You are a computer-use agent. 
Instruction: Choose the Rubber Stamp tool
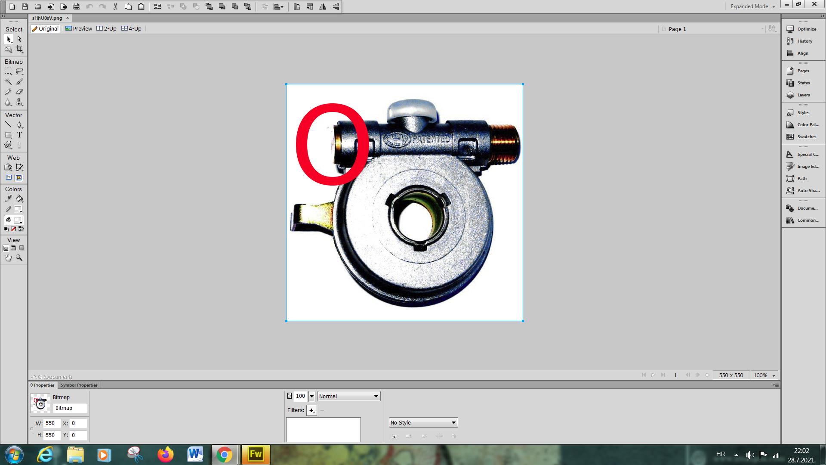point(19,102)
